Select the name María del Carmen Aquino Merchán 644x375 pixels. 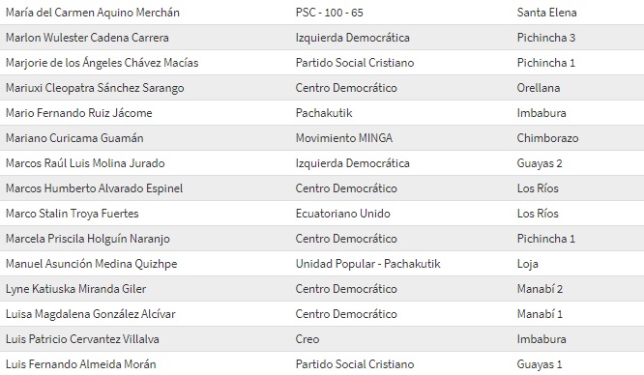[x=93, y=13]
